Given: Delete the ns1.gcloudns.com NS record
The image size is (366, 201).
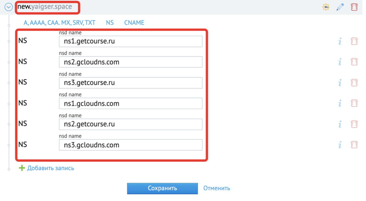Looking at the screenshot, I should 354,103.
